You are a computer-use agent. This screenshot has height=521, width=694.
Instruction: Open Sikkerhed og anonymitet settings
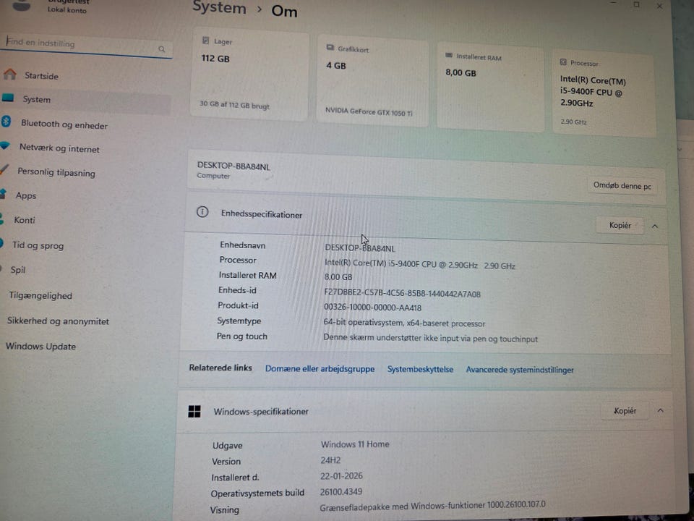coord(58,321)
